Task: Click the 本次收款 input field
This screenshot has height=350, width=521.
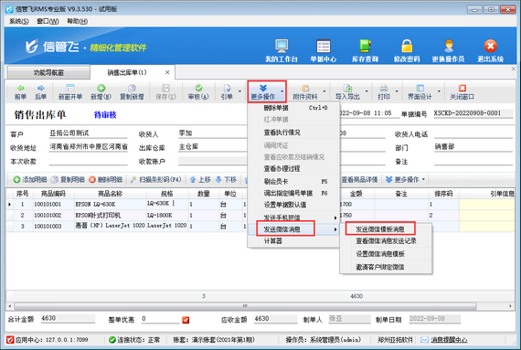Action: point(88,162)
